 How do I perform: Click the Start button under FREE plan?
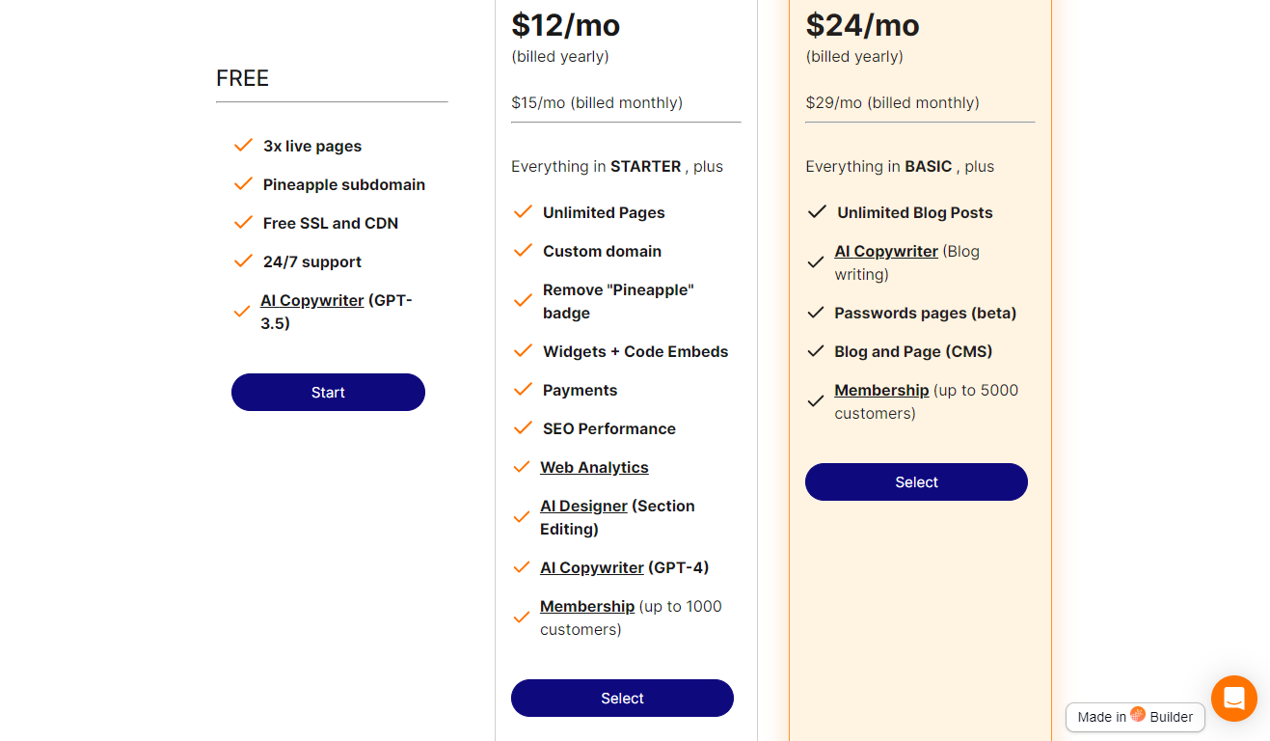point(328,392)
